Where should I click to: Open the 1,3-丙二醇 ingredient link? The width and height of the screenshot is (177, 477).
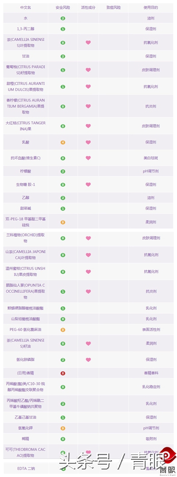25,29
